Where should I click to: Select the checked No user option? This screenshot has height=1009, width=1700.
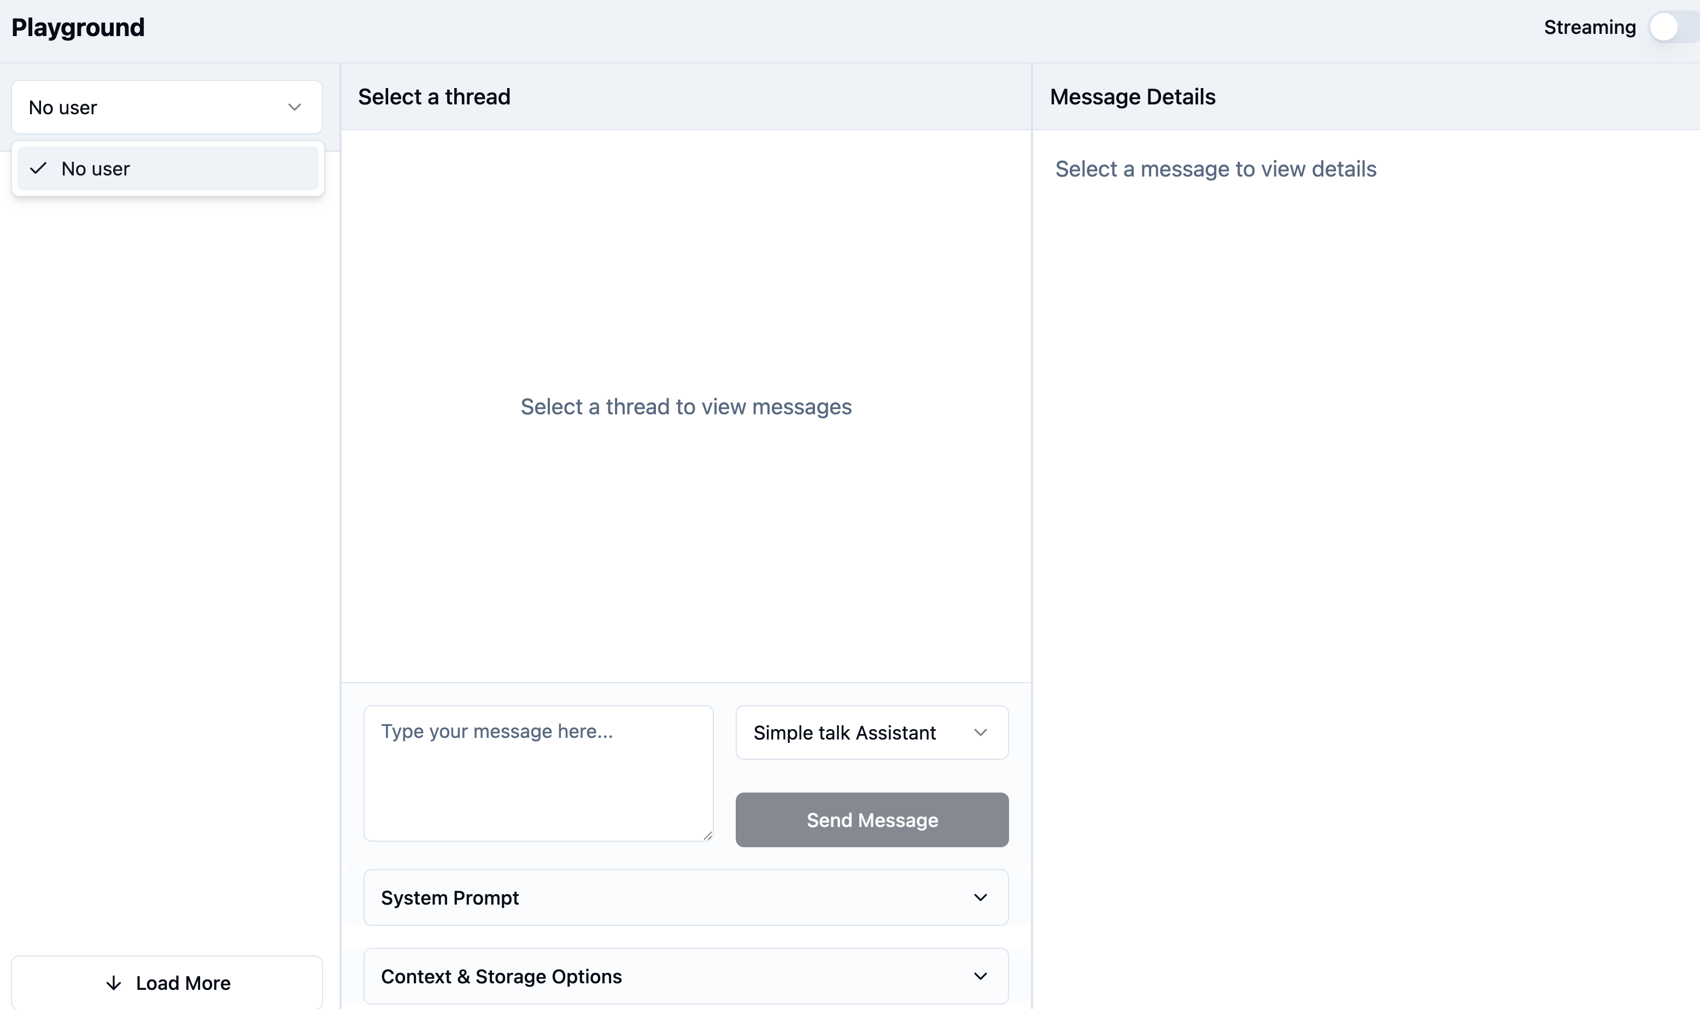click(167, 168)
